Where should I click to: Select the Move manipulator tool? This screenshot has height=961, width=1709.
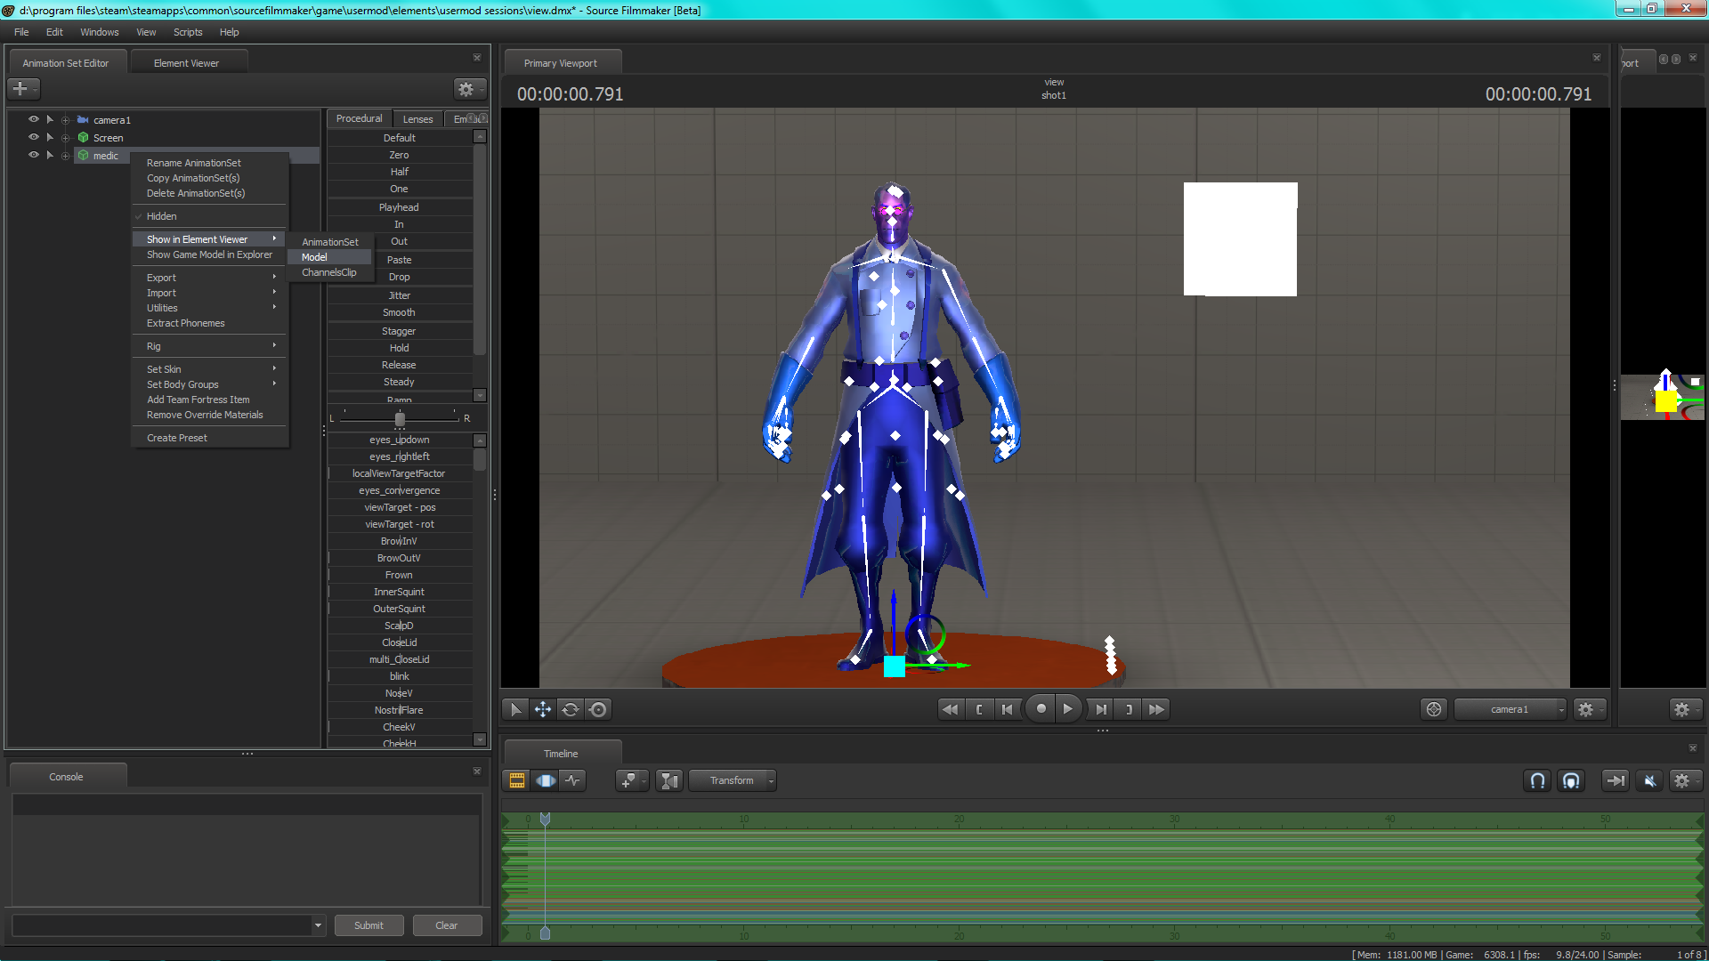(542, 709)
